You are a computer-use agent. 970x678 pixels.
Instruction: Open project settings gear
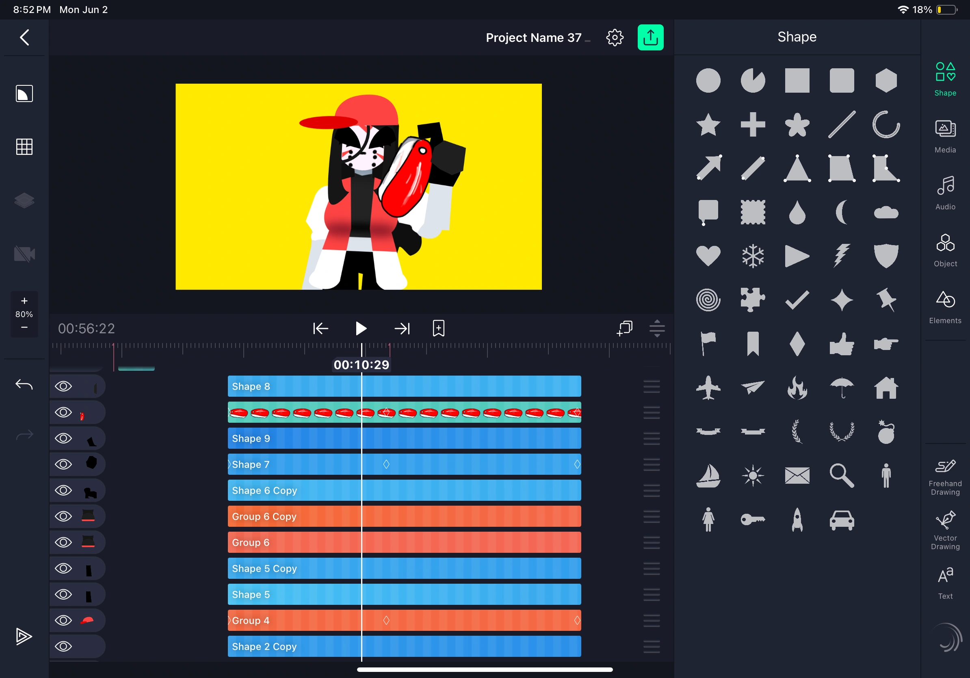pos(614,38)
